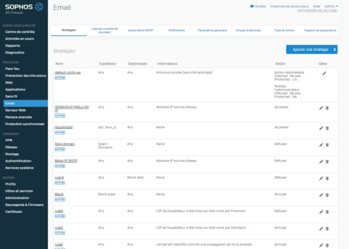
Task: Open the Quarantaine SMTP tab
Action: coord(140,31)
